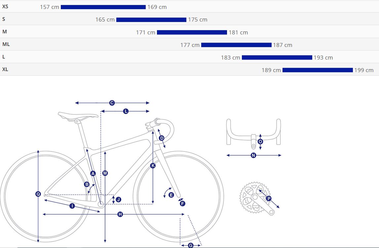This screenshot has width=379, height=248.
Task: Click the H wheelbase marker
Action: (120, 214)
